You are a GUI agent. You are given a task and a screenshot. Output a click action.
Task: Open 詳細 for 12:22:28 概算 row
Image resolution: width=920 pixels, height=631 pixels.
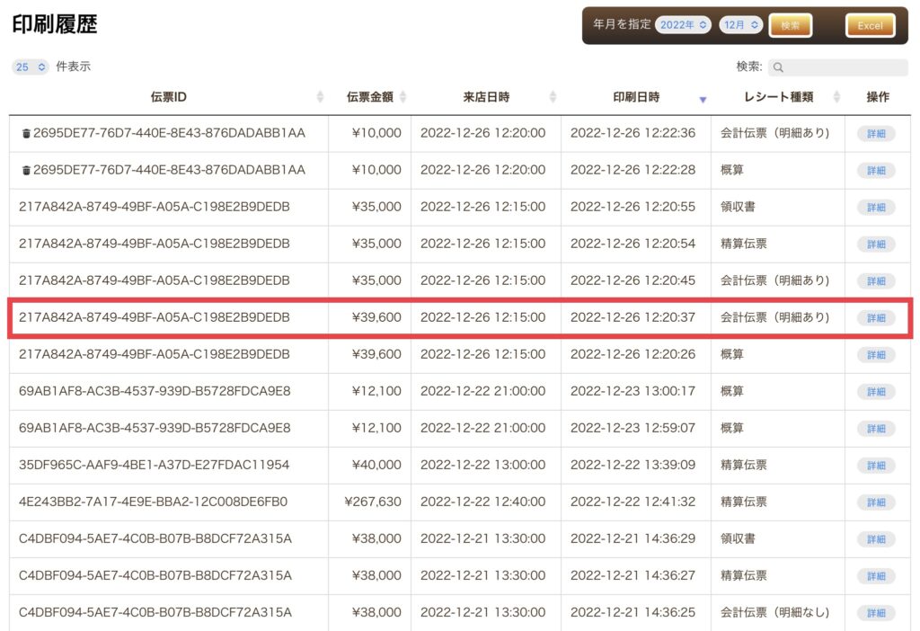tap(877, 171)
